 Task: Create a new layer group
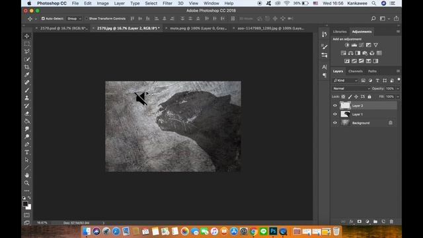click(x=375, y=221)
